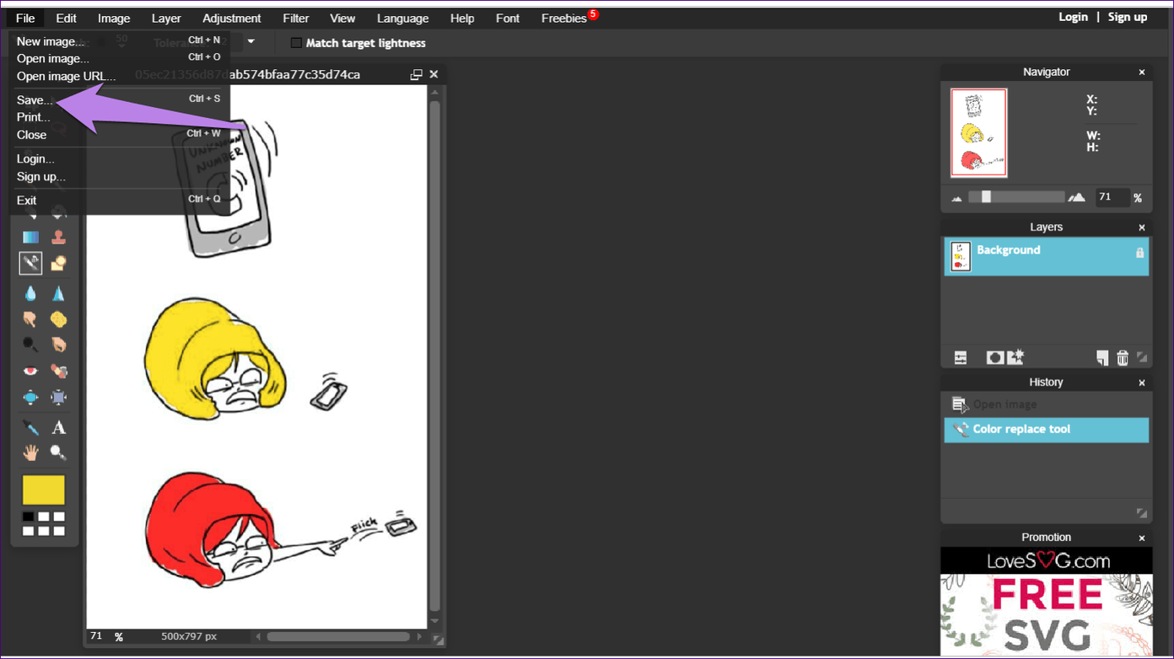
Task: Choose Print... in File menu
Action: (x=119, y=117)
